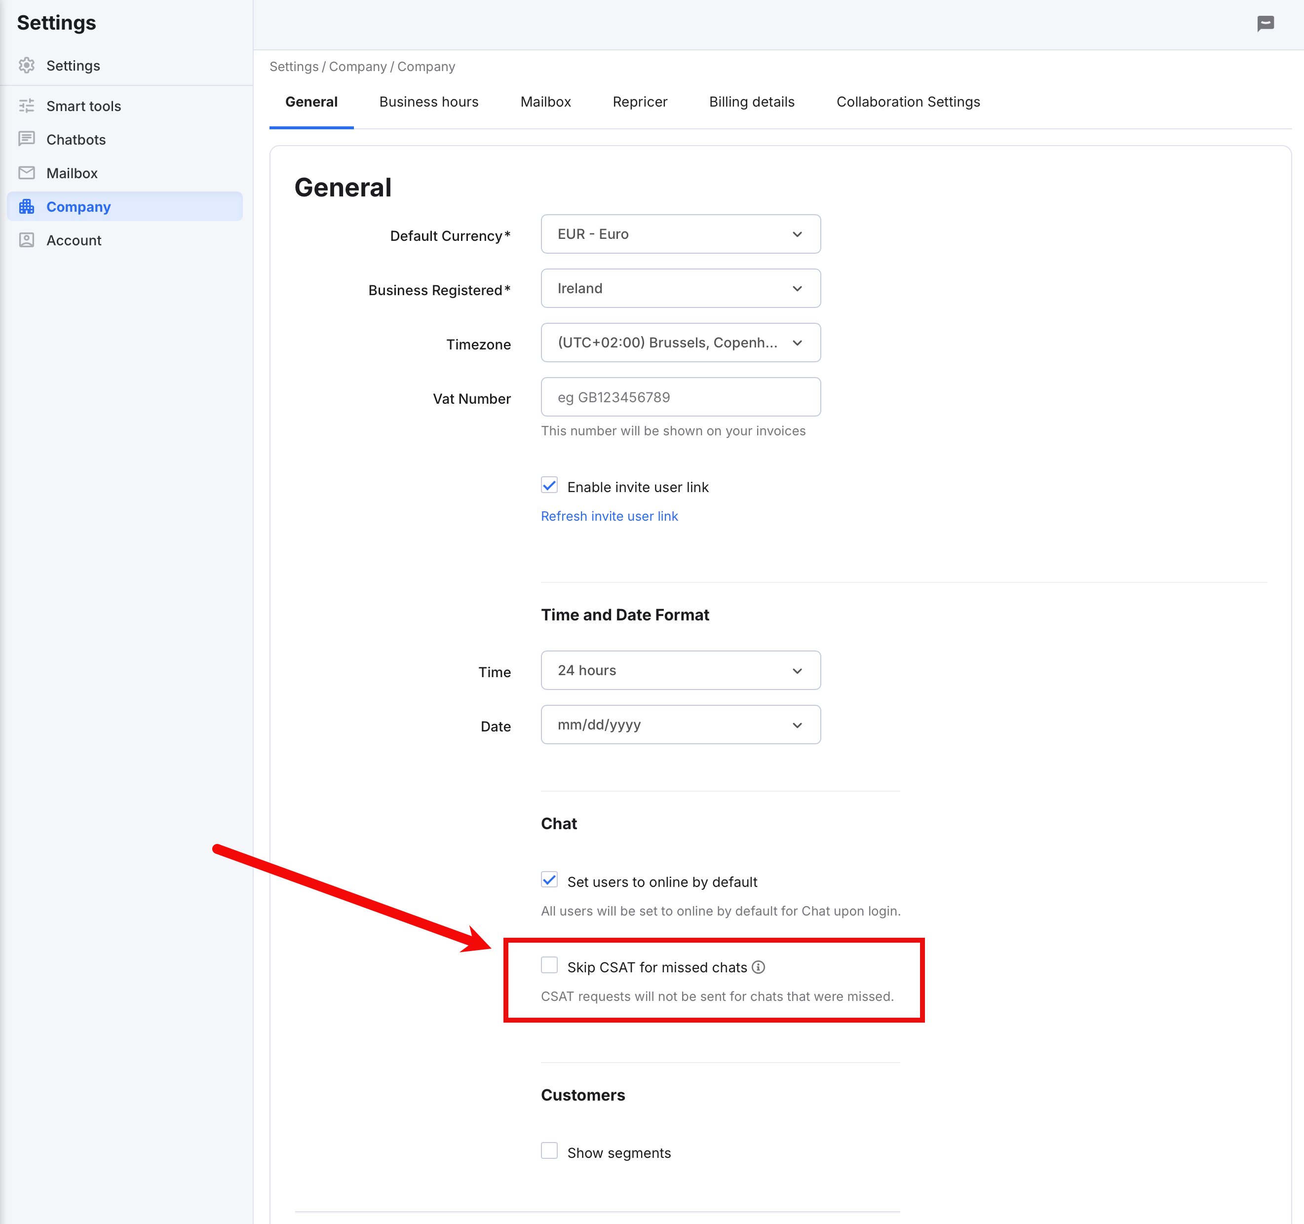Click Settings in the breadcrumb path
Image resolution: width=1304 pixels, height=1224 pixels.
point(293,67)
